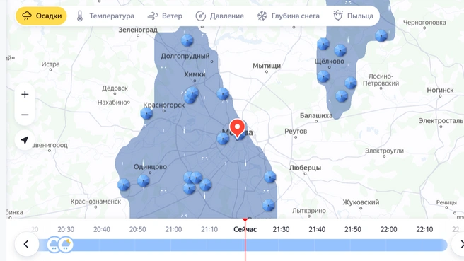This screenshot has height=261, width=464.
Task: Click the Лыткарино city label
Action: (x=309, y=211)
